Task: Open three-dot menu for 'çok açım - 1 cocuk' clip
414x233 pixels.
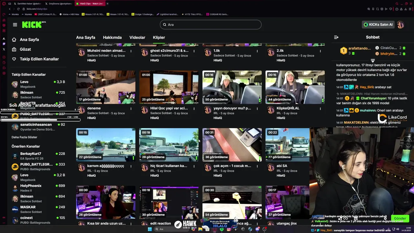Action: coord(257,166)
